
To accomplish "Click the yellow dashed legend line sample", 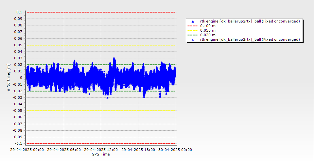I will (x=193, y=30).
